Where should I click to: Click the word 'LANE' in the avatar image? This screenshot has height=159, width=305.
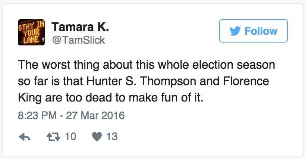click(30, 40)
